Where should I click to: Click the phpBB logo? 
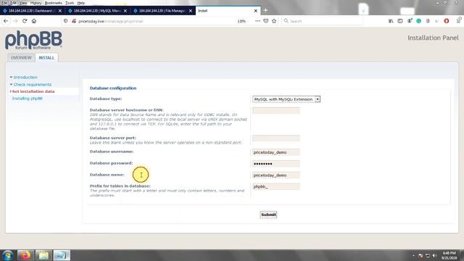pos(34,40)
